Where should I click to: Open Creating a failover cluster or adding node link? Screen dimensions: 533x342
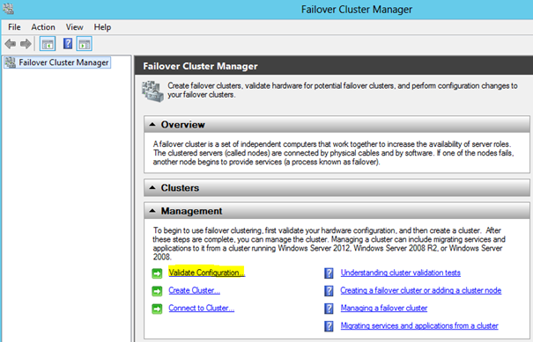pyautogui.click(x=421, y=290)
